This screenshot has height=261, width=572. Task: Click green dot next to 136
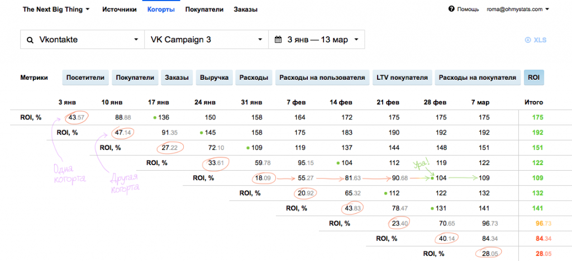pos(155,118)
